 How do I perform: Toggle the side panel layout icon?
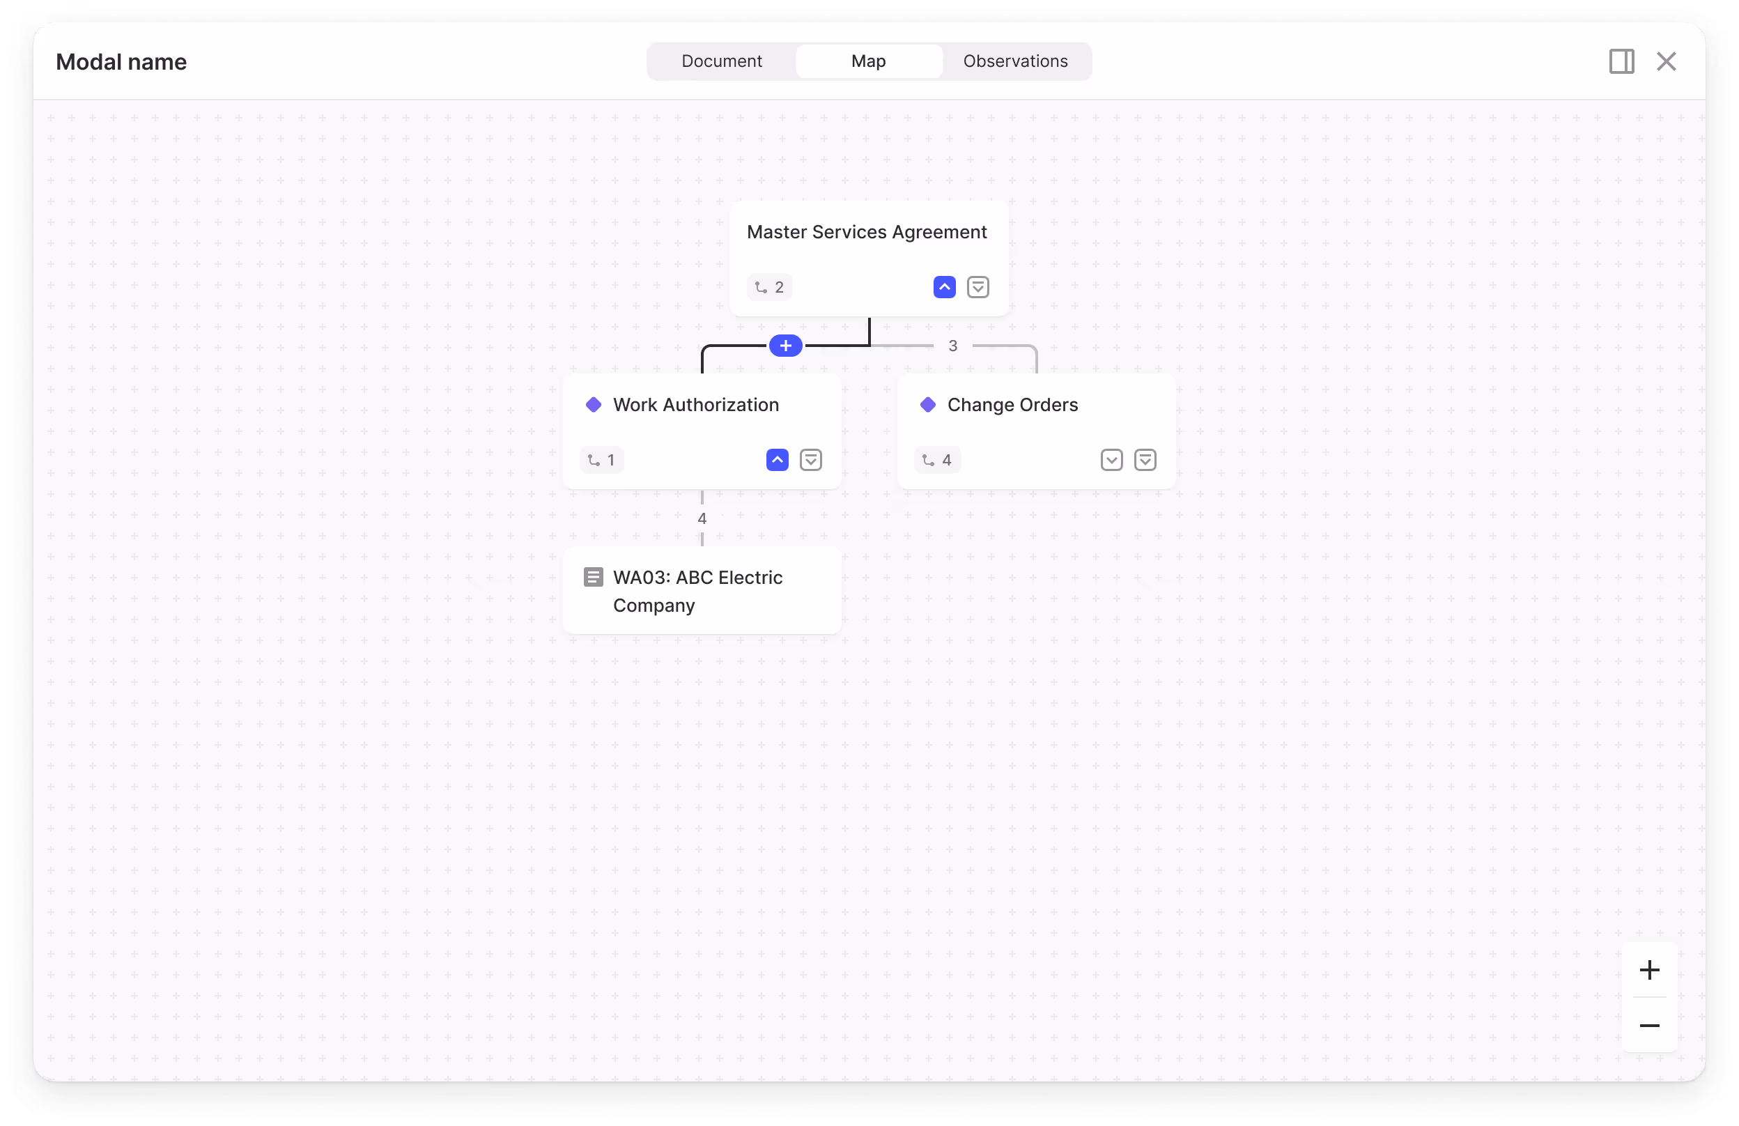1621,61
